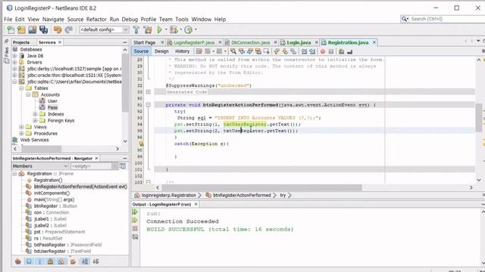This screenshot has width=485, height=272.
Task: Click the Open Project toolbar icon
Action: (33, 29)
